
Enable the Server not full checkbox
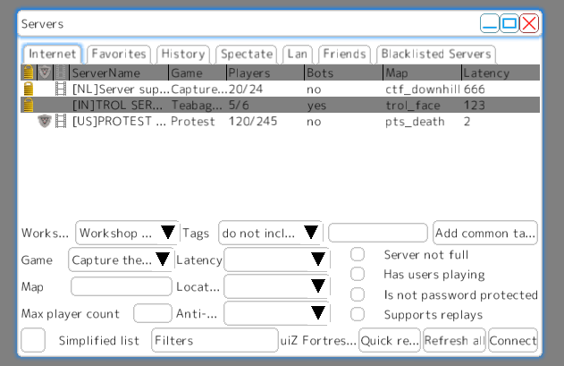click(358, 254)
